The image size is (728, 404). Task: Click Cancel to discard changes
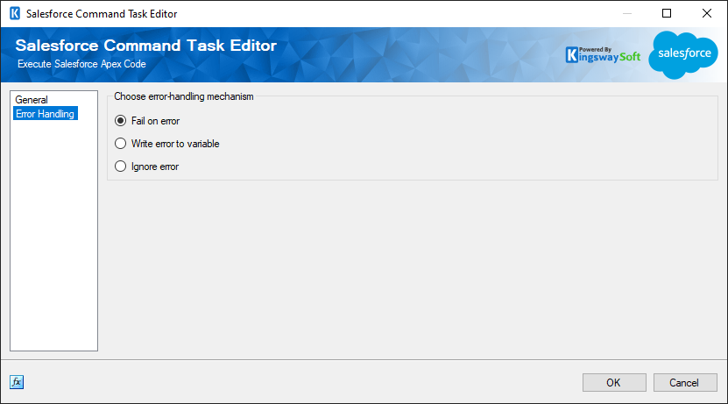click(685, 383)
